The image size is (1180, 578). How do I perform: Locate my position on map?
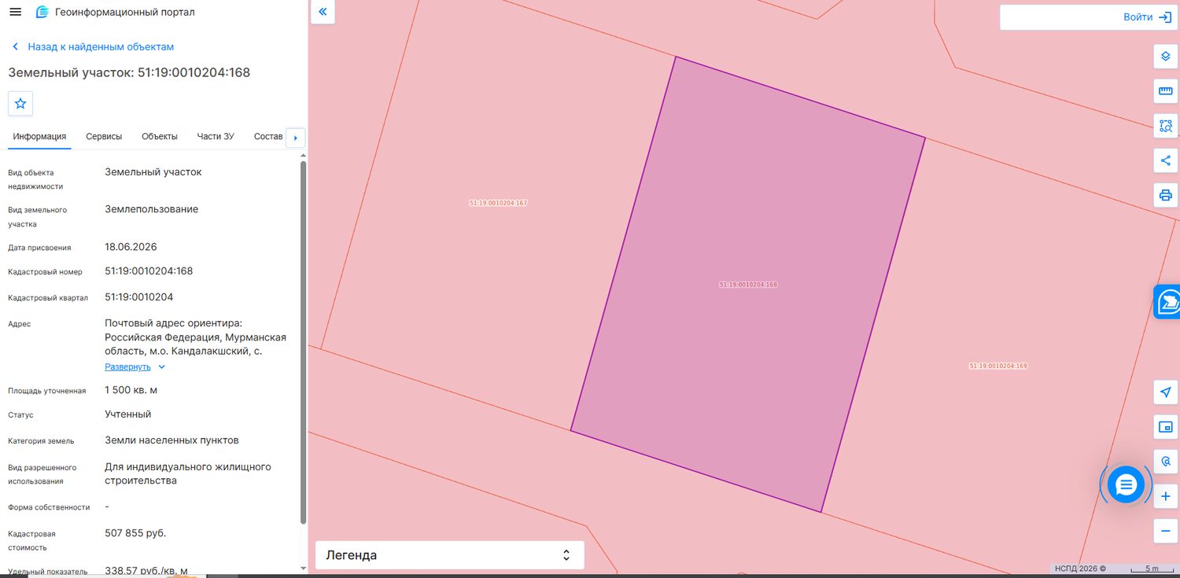1166,392
